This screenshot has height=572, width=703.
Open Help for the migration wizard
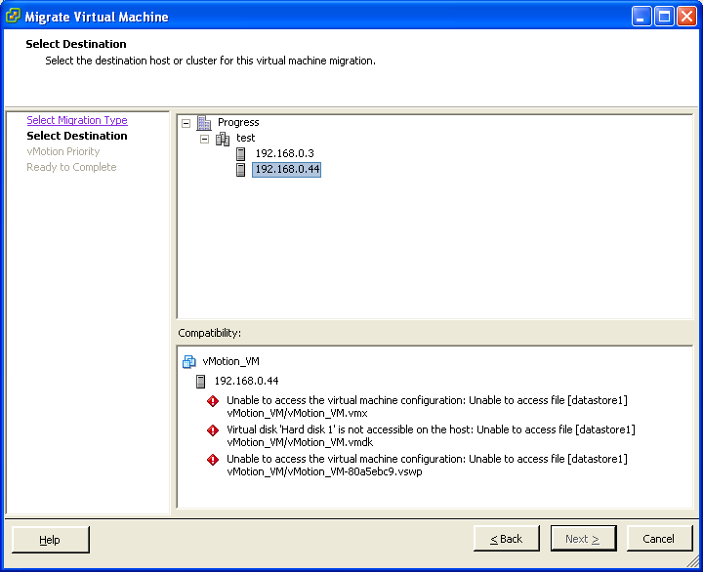[x=50, y=539]
